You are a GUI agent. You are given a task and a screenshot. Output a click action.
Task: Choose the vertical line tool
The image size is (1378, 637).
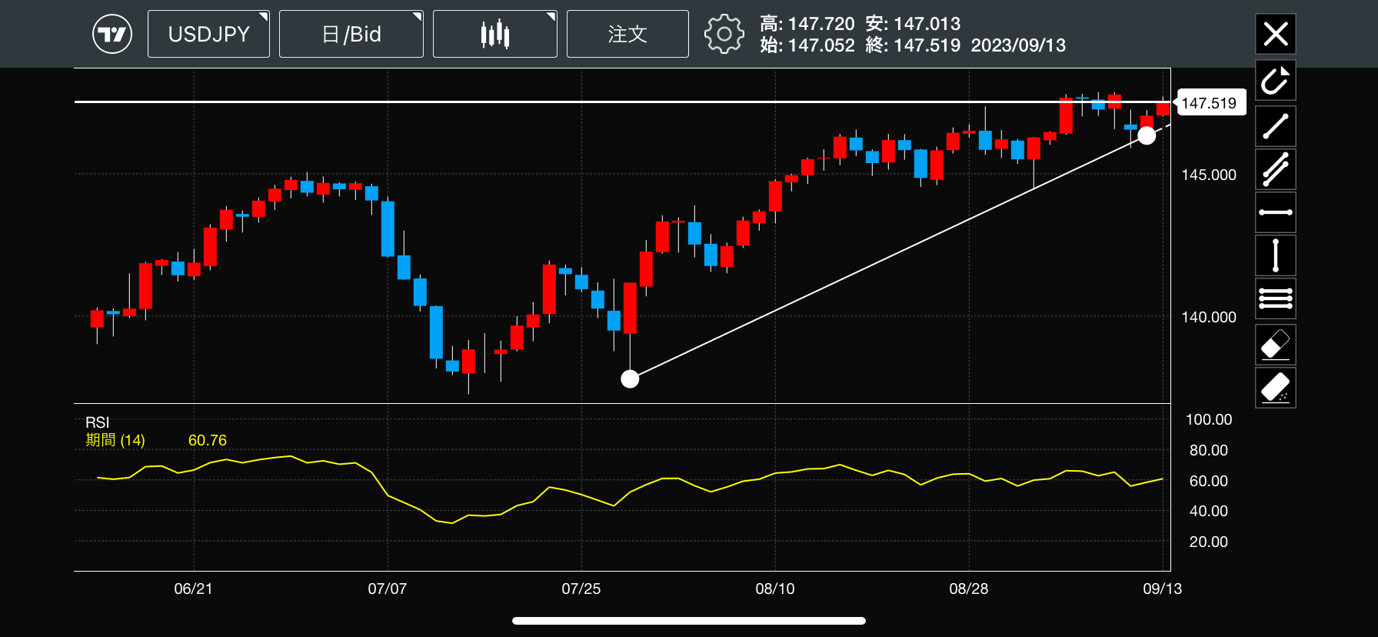point(1275,255)
